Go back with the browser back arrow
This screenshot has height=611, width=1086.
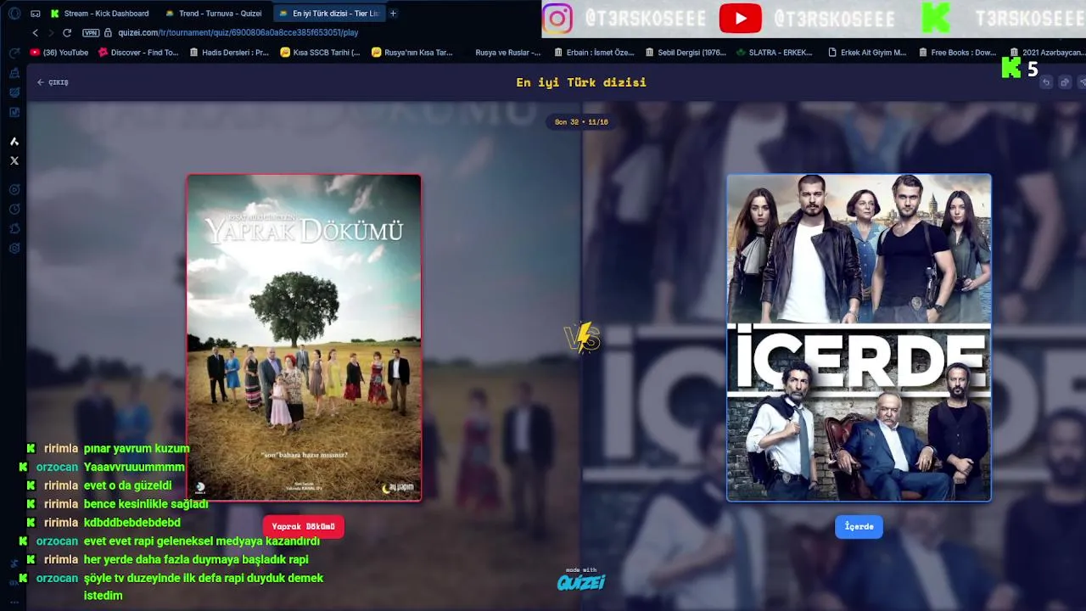pyautogui.click(x=35, y=32)
